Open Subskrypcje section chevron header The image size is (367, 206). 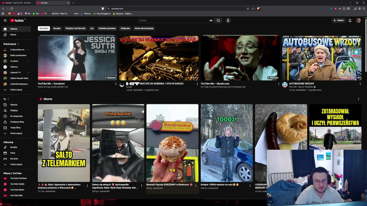[11, 44]
